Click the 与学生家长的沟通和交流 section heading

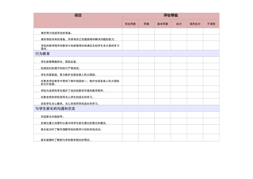[127, 108]
